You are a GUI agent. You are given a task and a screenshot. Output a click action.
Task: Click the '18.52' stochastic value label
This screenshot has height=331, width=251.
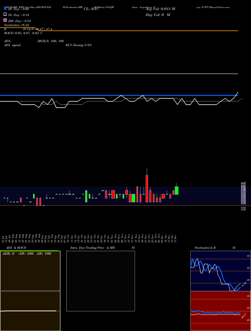click(x=243, y=284)
